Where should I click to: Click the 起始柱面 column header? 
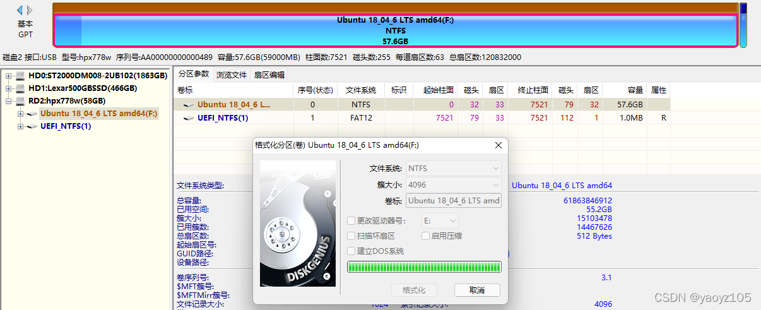435,90
